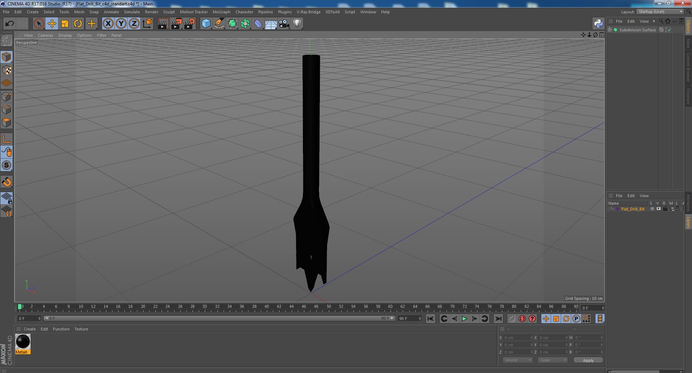Open material manager Texture menu
The width and height of the screenshot is (692, 373).
(x=81, y=329)
